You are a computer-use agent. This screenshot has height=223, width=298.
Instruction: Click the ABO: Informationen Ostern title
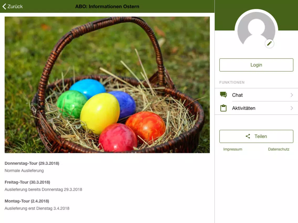coord(107,7)
